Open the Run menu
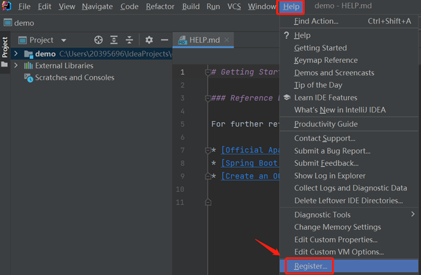This screenshot has height=275, width=421. pyautogui.click(x=213, y=7)
